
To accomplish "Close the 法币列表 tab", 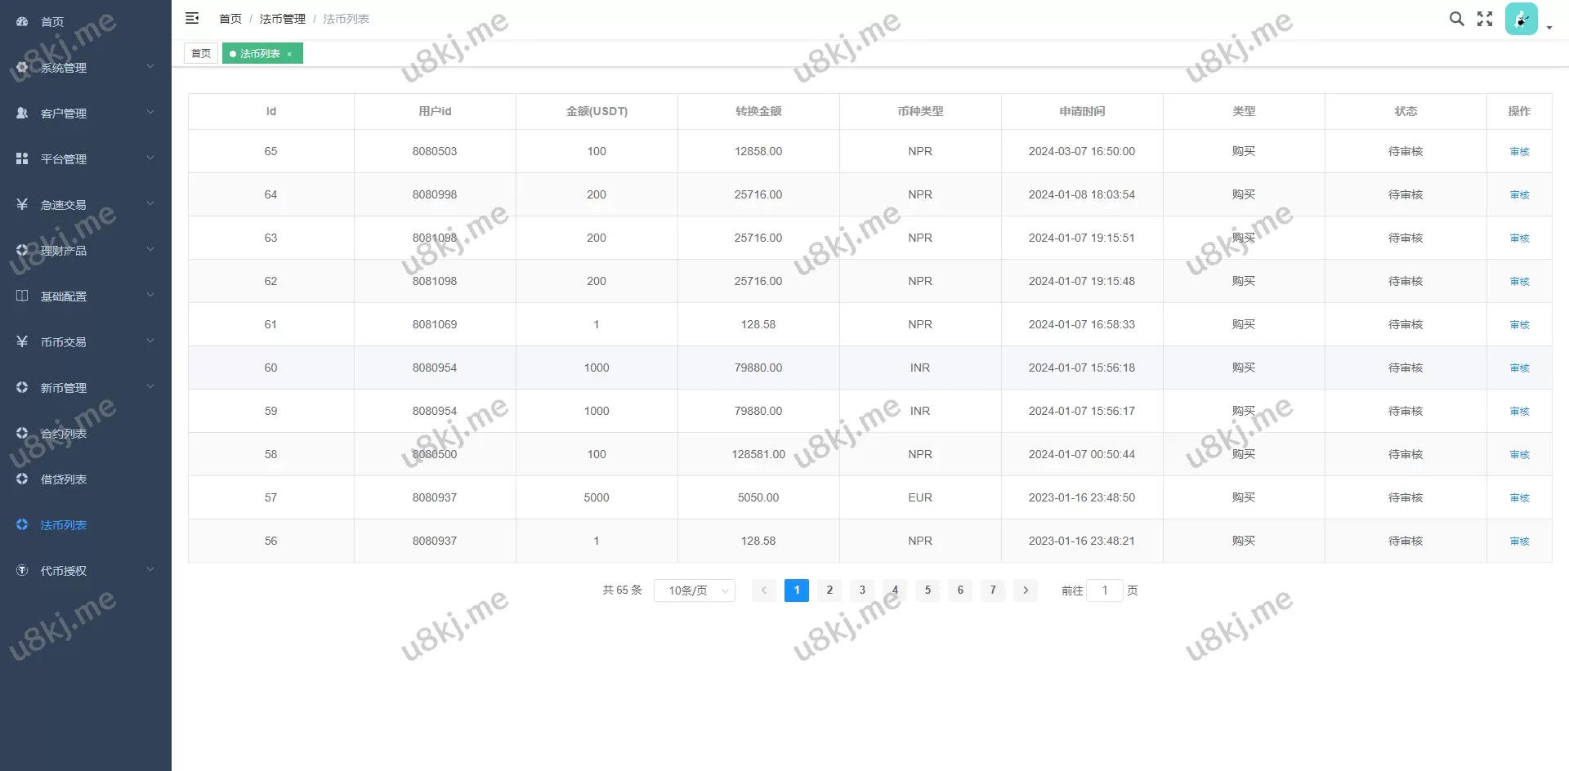I will click(289, 54).
